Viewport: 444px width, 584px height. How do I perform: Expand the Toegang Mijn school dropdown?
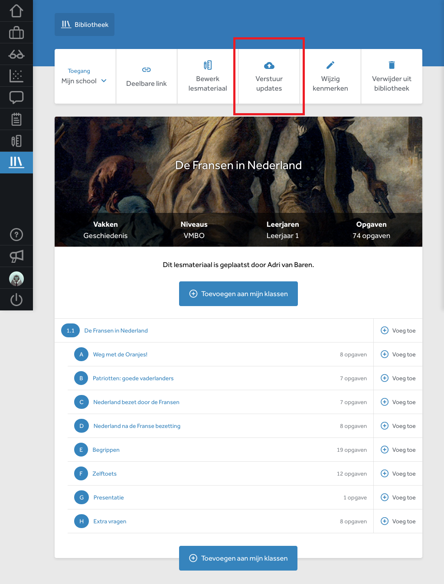pyautogui.click(x=85, y=76)
